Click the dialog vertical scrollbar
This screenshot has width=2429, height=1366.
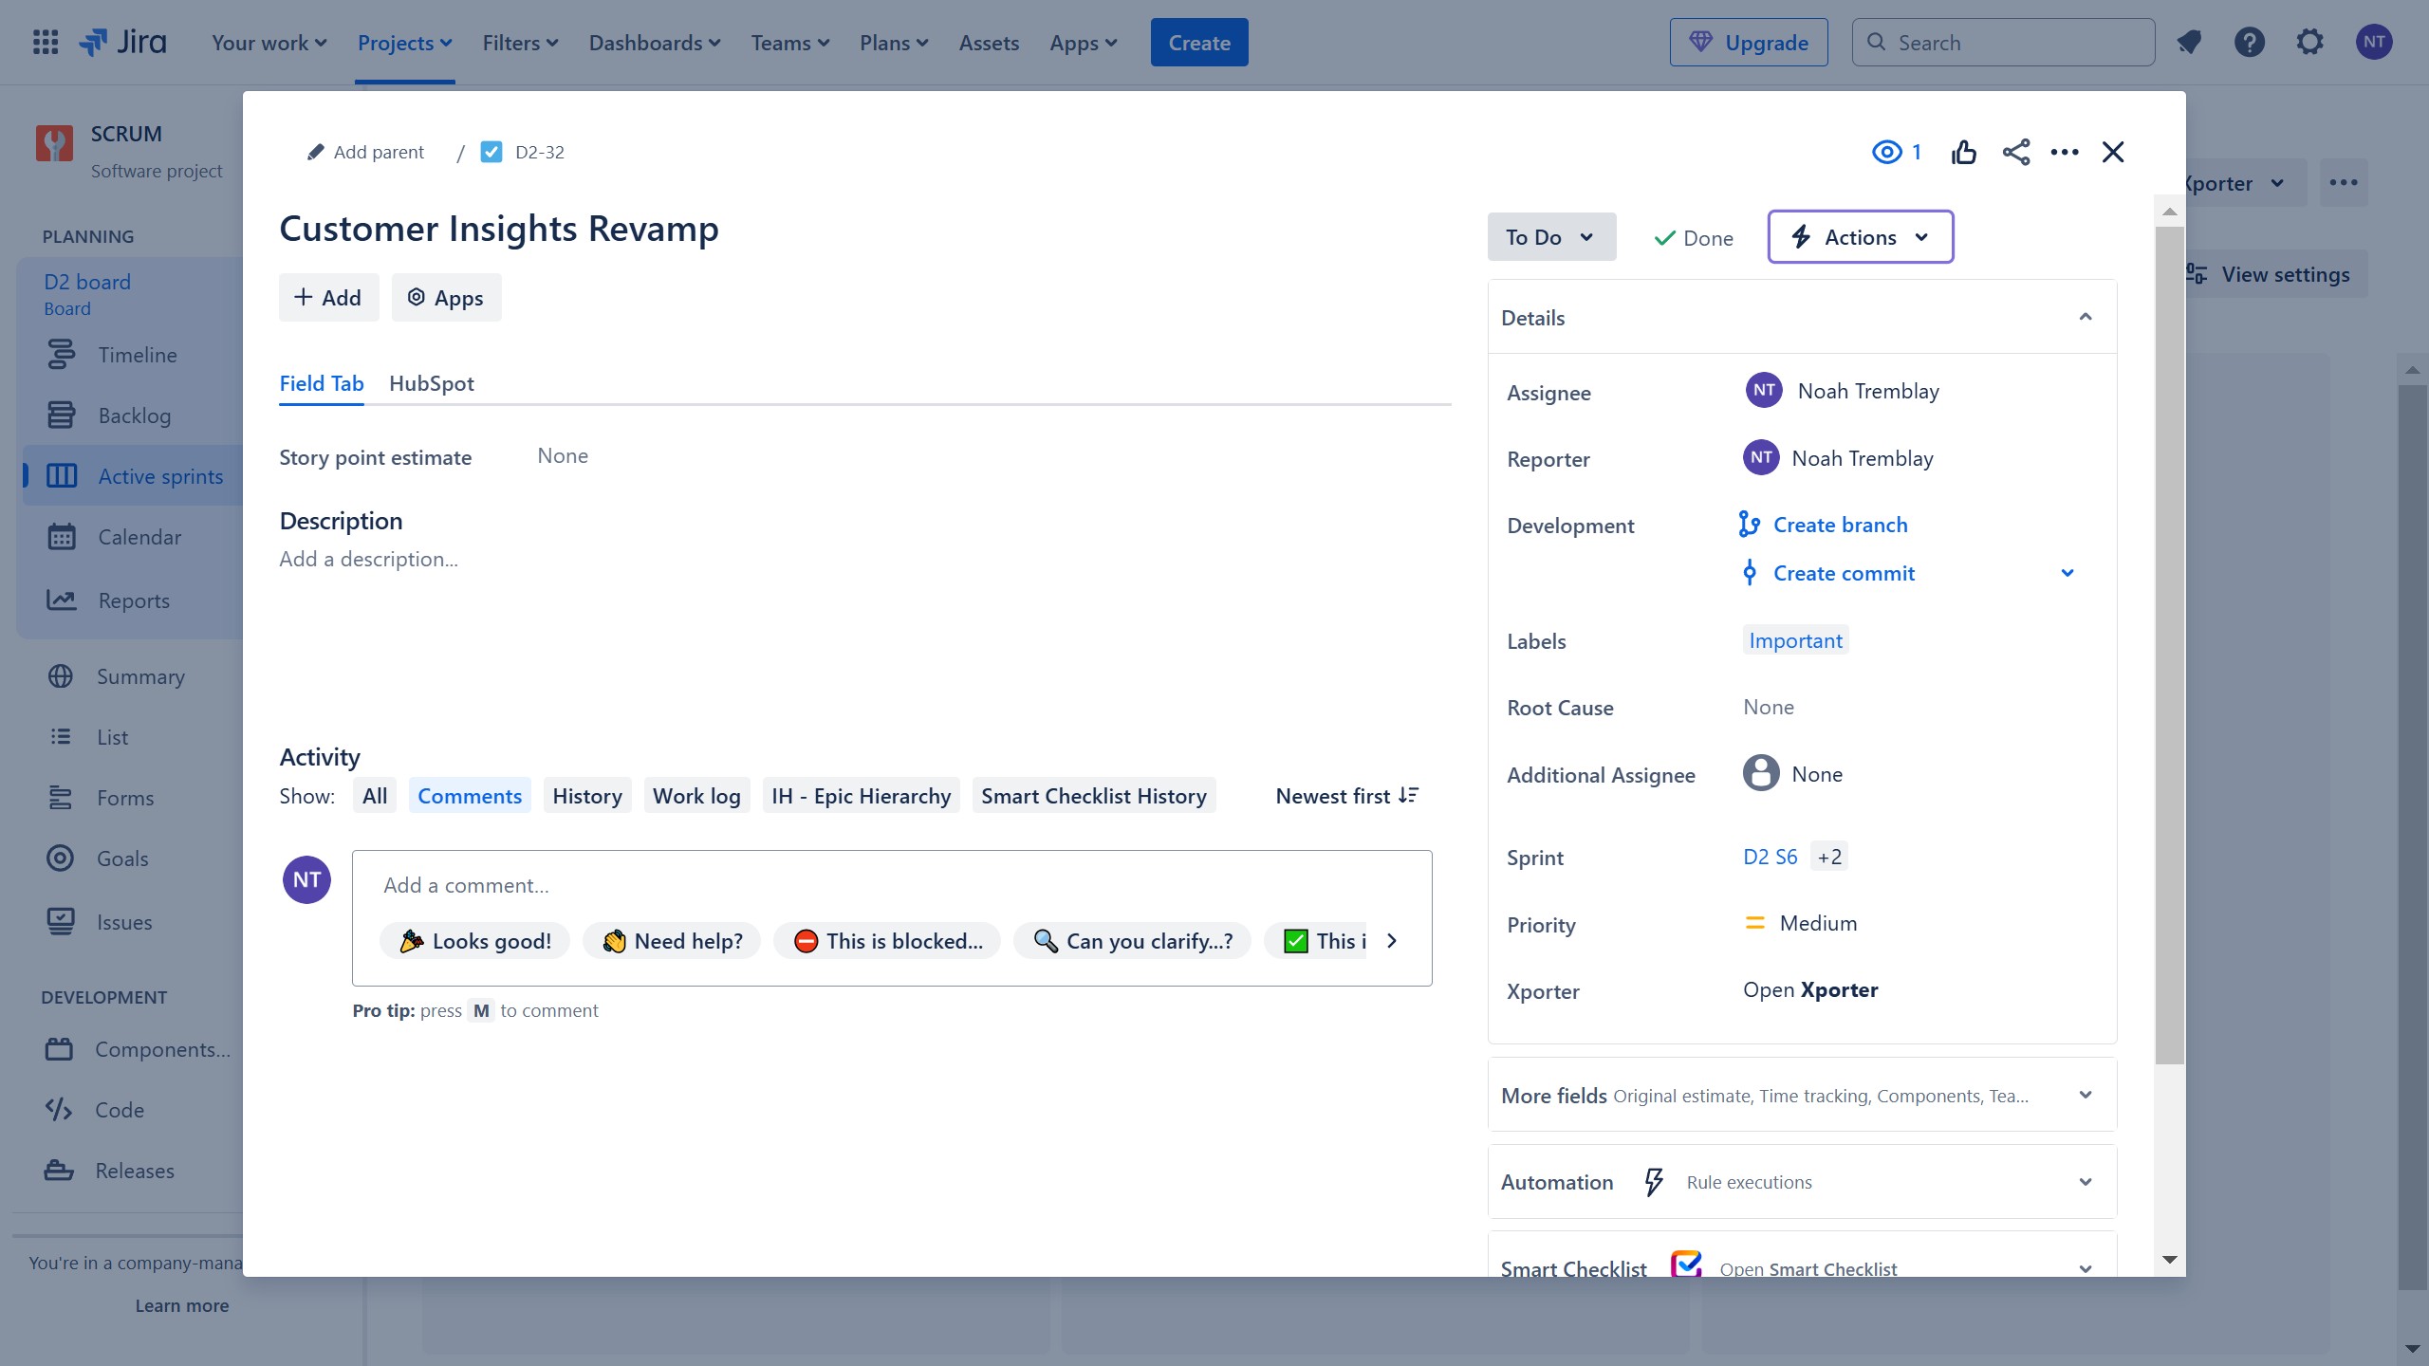2169,645
